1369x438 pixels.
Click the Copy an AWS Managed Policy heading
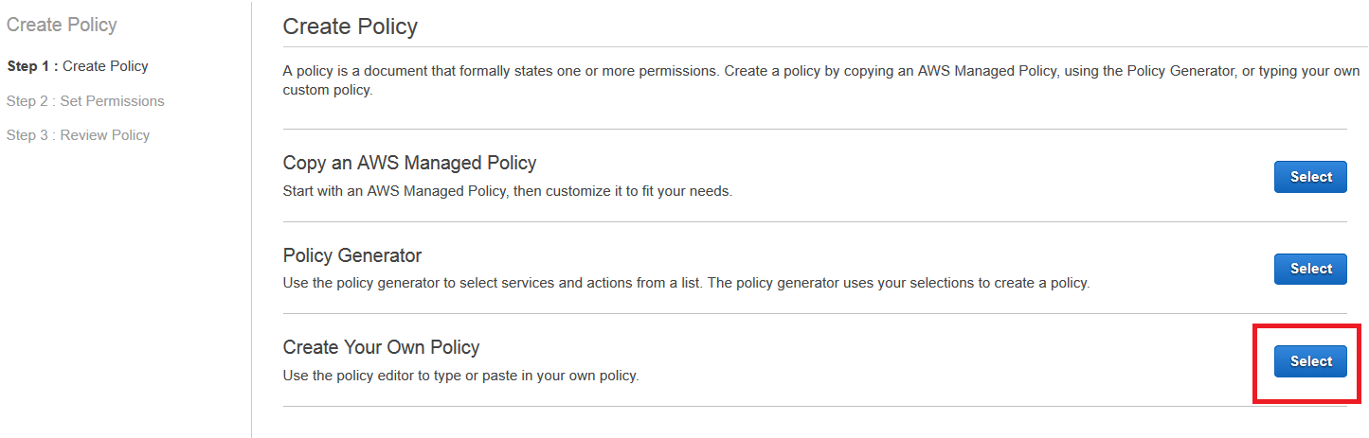tap(409, 163)
